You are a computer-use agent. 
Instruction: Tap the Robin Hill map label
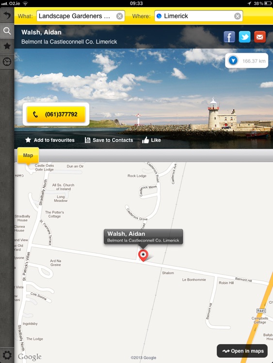pyautogui.click(x=226, y=283)
